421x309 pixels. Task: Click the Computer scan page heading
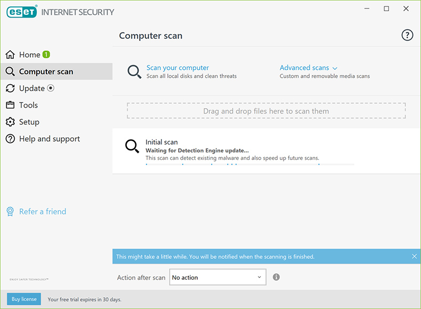pyautogui.click(x=151, y=36)
